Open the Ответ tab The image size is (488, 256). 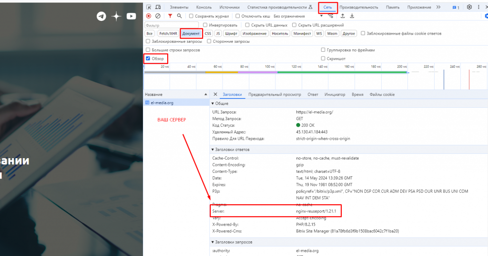click(313, 95)
